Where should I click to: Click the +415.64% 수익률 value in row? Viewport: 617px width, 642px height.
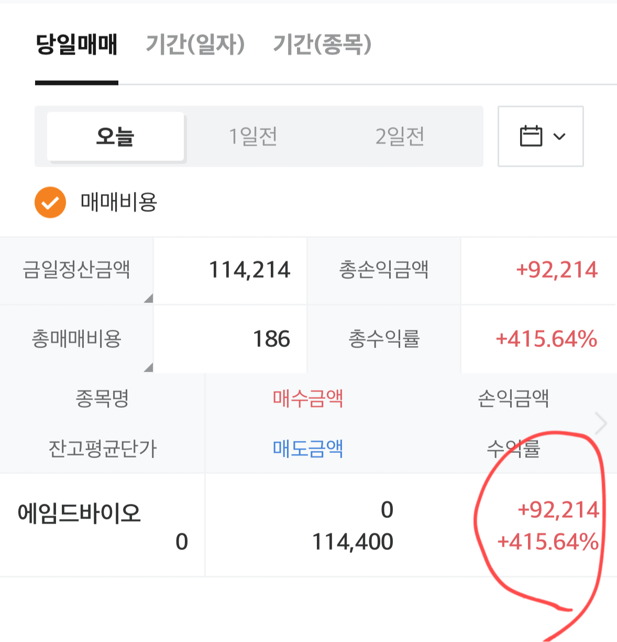(x=548, y=542)
